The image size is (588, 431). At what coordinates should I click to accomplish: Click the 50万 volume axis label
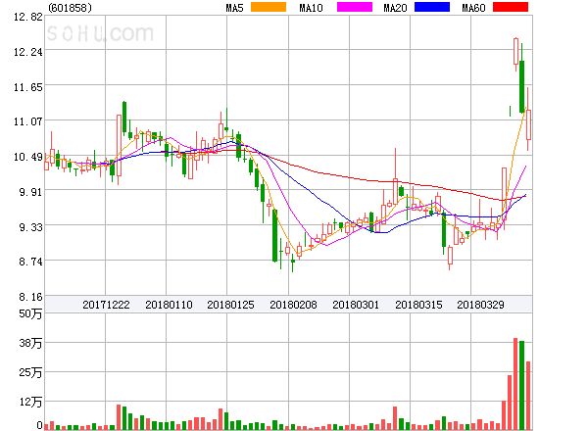(30, 313)
